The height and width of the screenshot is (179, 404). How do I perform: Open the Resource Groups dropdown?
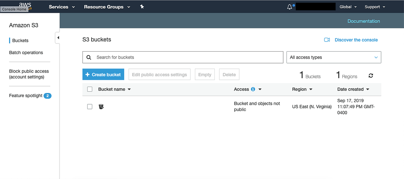click(x=107, y=7)
